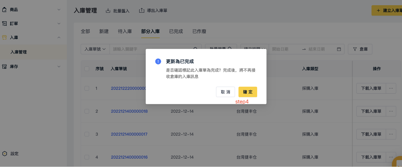Click 下載入庫單 in row 4

pyautogui.click(x=371, y=157)
